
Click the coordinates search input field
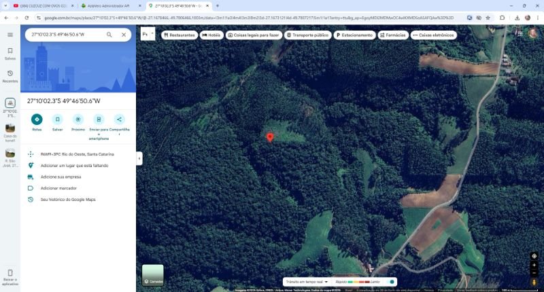65,34
